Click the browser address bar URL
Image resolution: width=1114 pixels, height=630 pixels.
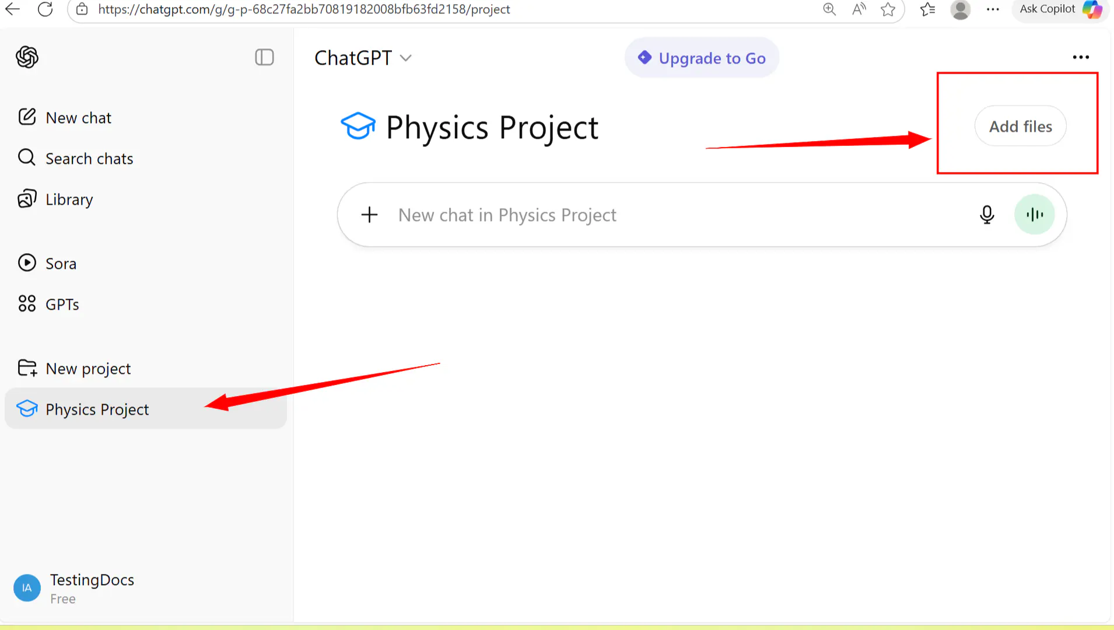[304, 9]
